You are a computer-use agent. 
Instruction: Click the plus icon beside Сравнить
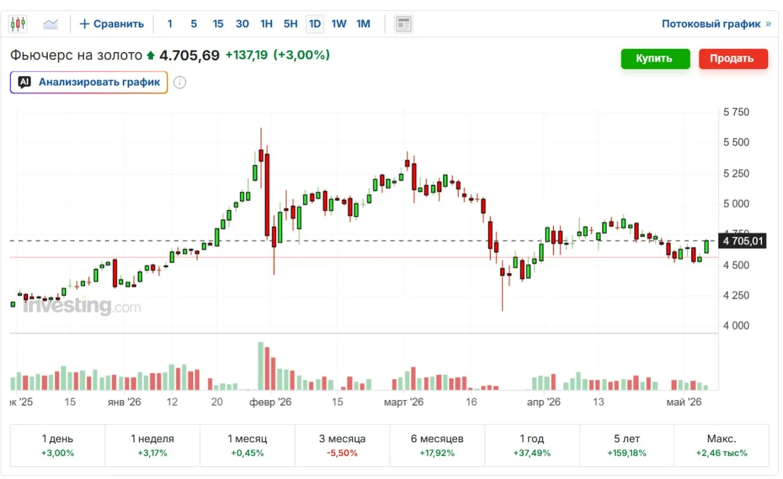[x=84, y=24]
